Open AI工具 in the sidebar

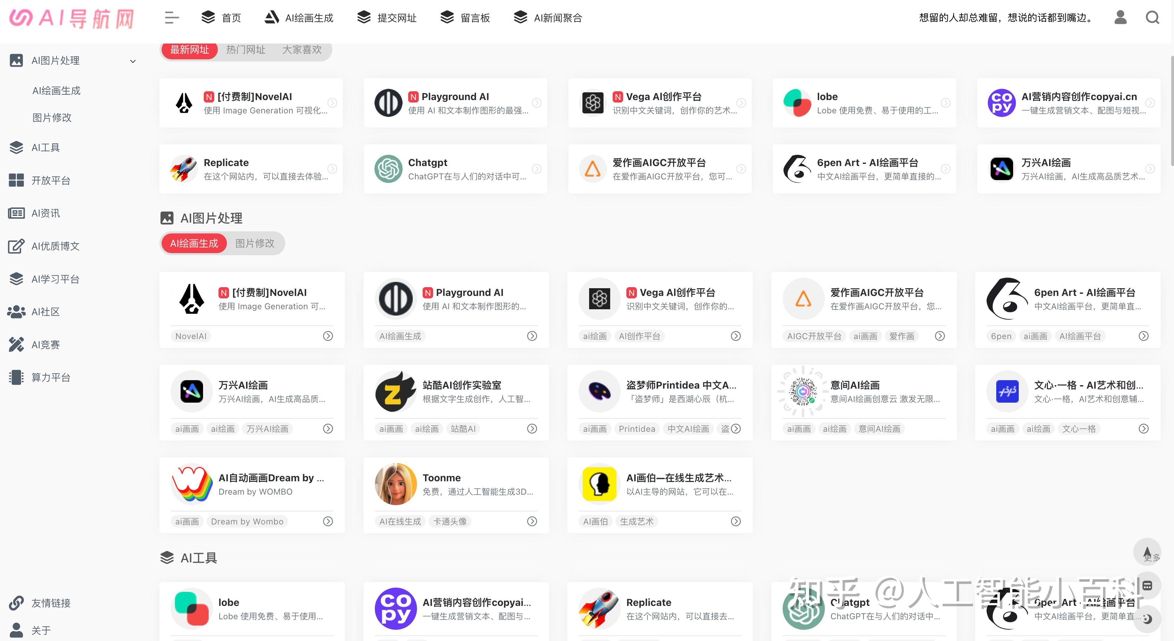coord(46,148)
